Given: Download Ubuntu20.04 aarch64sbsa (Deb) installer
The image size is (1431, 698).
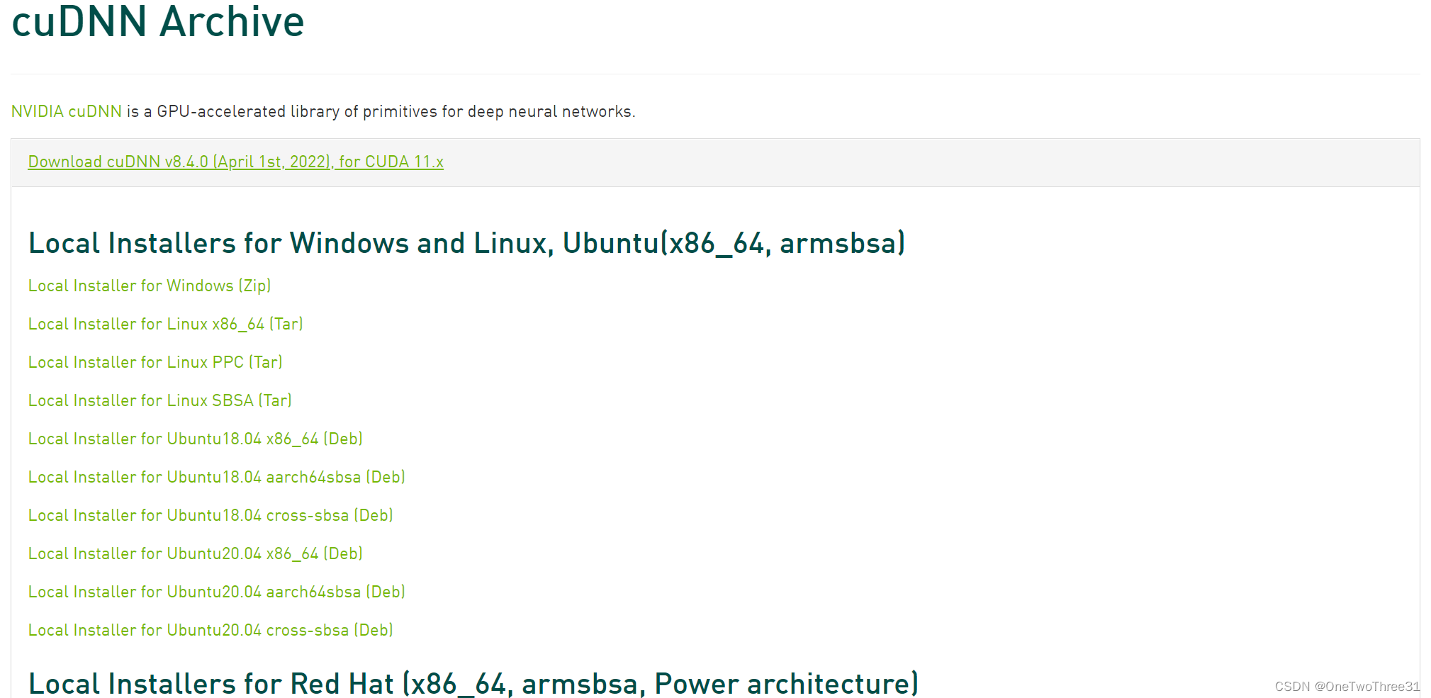Looking at the screenshot, I should click(x=217, y=592).
